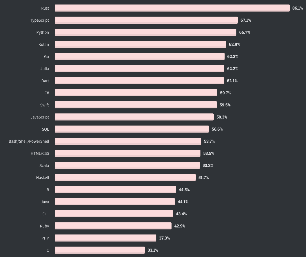
Task: Select the C++ bar
Action: (x=114, y=214)
